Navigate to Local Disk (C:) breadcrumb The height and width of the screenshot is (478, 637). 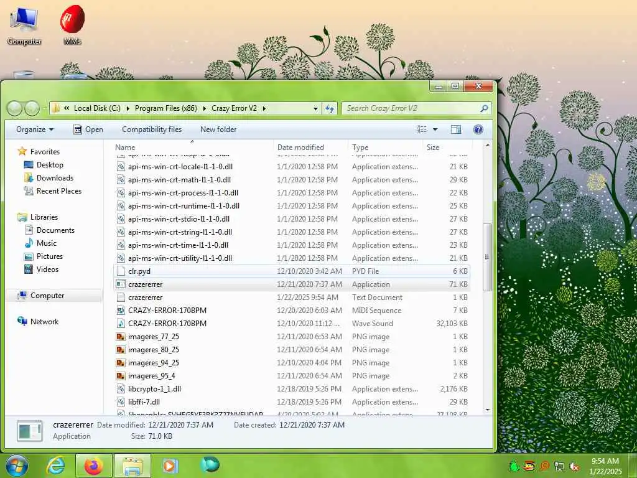click(x=97, y=108)
